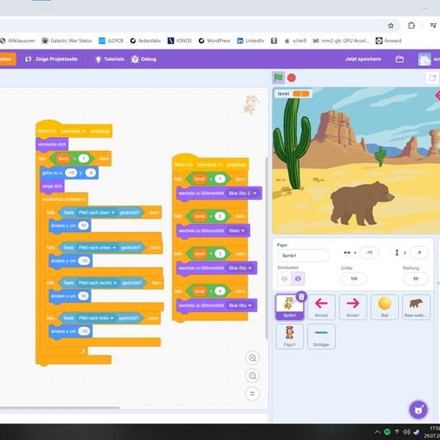The width and height of the screenshot is (440, 440).
Task: Click Zeige Projektseite button
Action: 51,59
